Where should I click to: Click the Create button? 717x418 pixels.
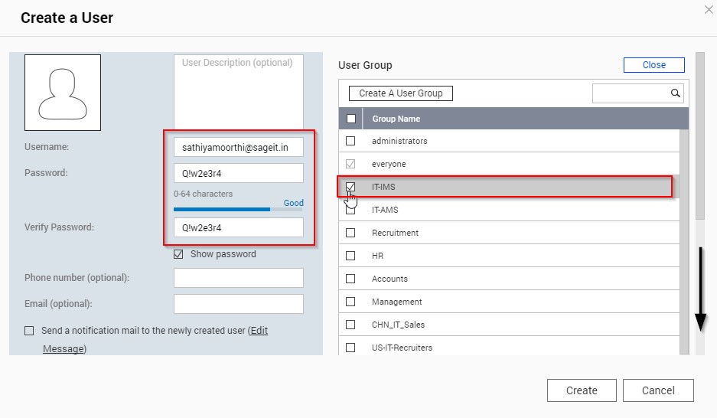click(581, 390)
